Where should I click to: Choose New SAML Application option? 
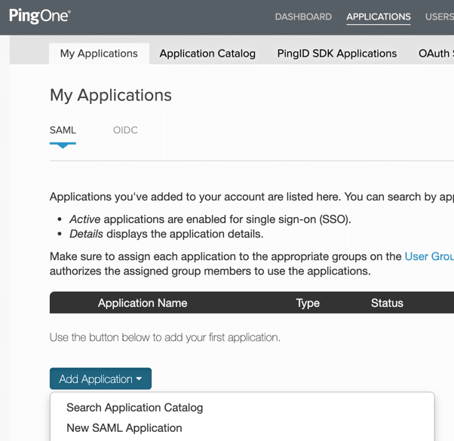click(x=124, y=428)
